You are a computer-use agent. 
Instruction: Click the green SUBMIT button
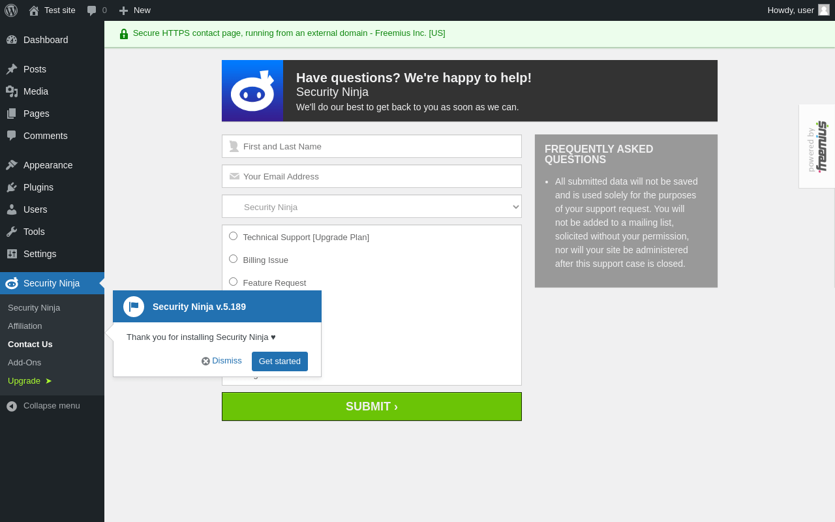tap(372, 407)
